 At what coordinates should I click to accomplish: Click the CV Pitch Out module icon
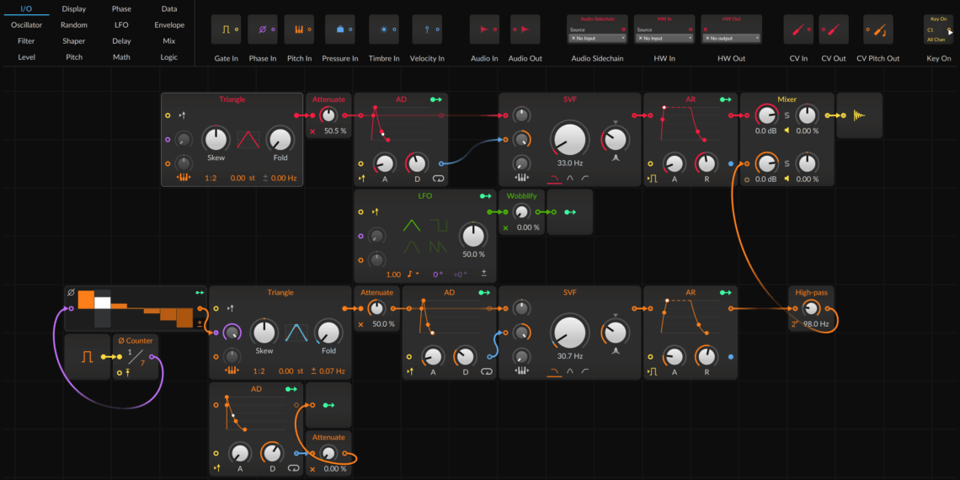pos(877,29)
